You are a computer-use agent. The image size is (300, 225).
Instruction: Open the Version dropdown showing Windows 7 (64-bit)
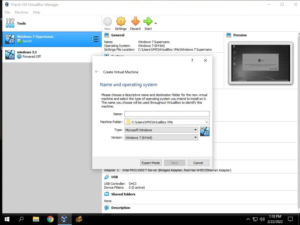(161, 137)
